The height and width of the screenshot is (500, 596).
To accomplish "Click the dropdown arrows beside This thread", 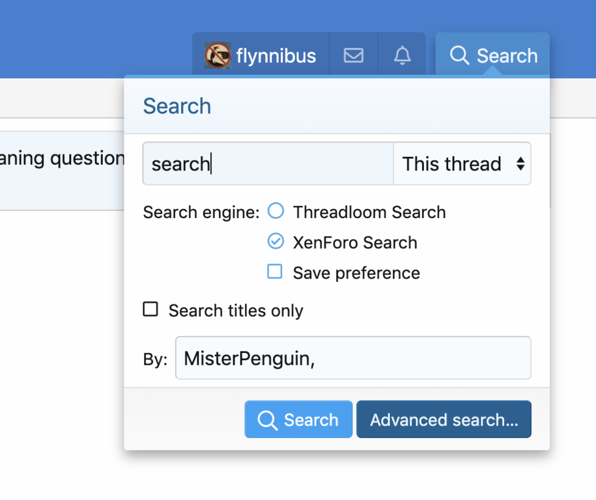I will 520,164.
